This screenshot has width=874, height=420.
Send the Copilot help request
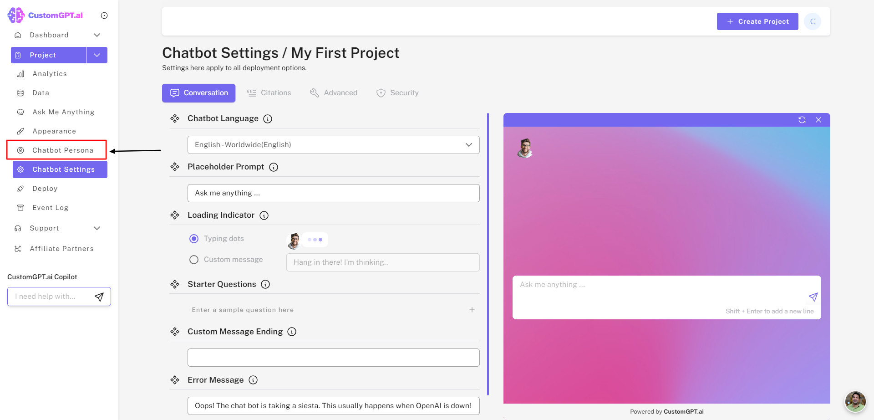coord(99,297)
